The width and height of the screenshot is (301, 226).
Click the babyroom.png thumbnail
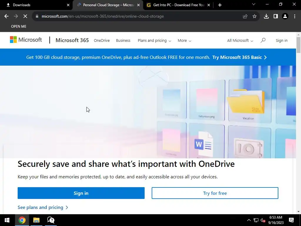(207, 100)
